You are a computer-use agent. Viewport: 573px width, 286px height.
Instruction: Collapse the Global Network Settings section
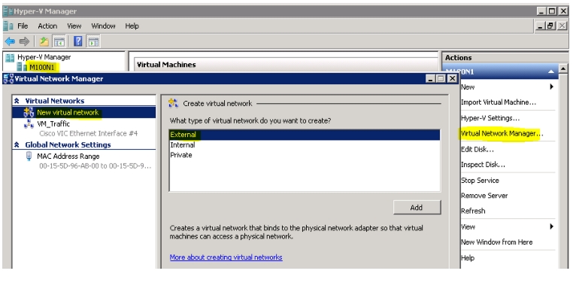tap(17, 145)
